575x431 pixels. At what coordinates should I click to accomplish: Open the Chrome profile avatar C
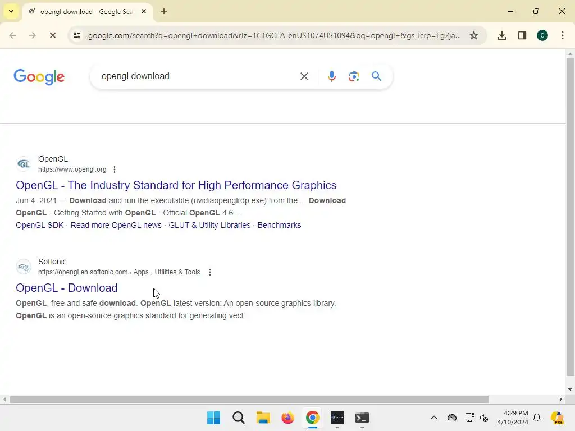(x=542, y=35)
